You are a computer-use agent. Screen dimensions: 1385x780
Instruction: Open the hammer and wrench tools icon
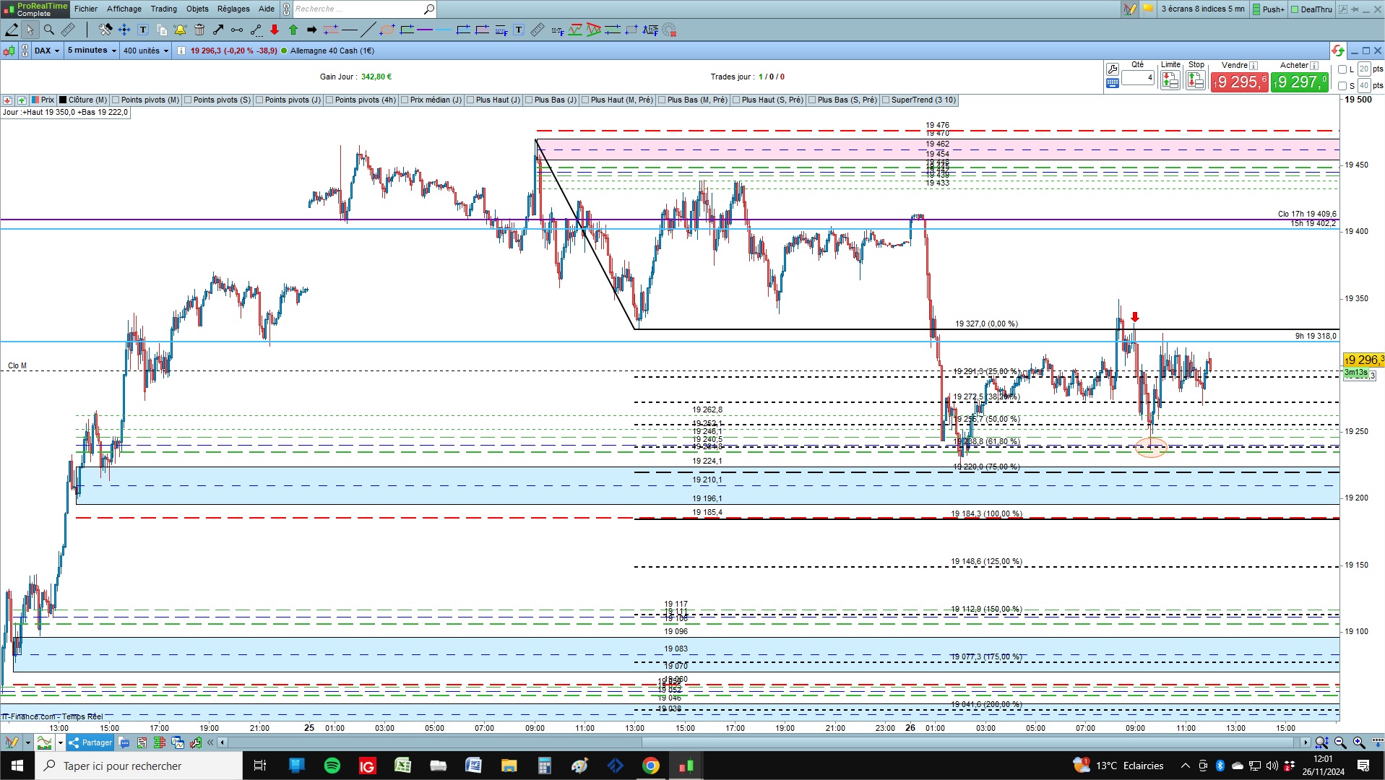click(x=105, y=30)
